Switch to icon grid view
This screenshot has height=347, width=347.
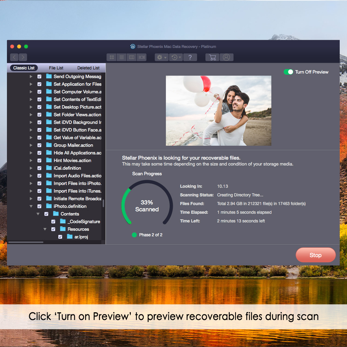[112, 57]
